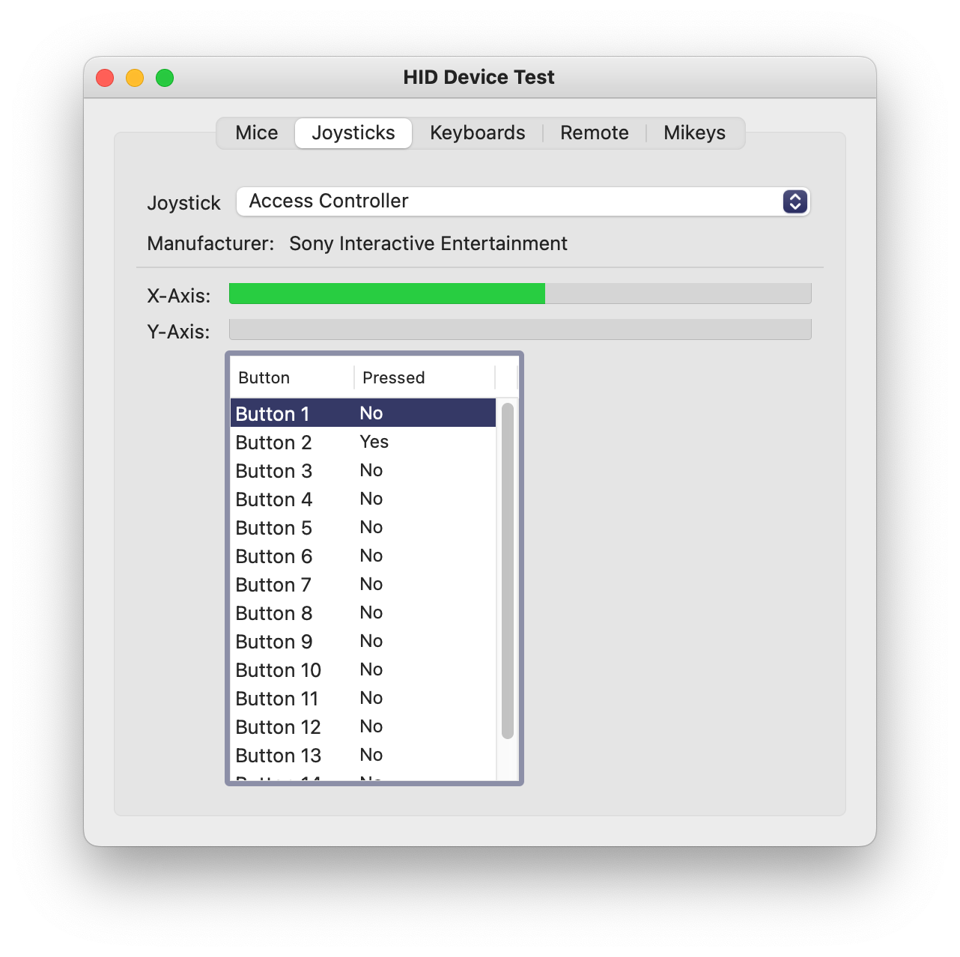Viewport: 960px width, 957px height.
Task: Open the Joystick device dropdown
Action: (x=523, y=201)
